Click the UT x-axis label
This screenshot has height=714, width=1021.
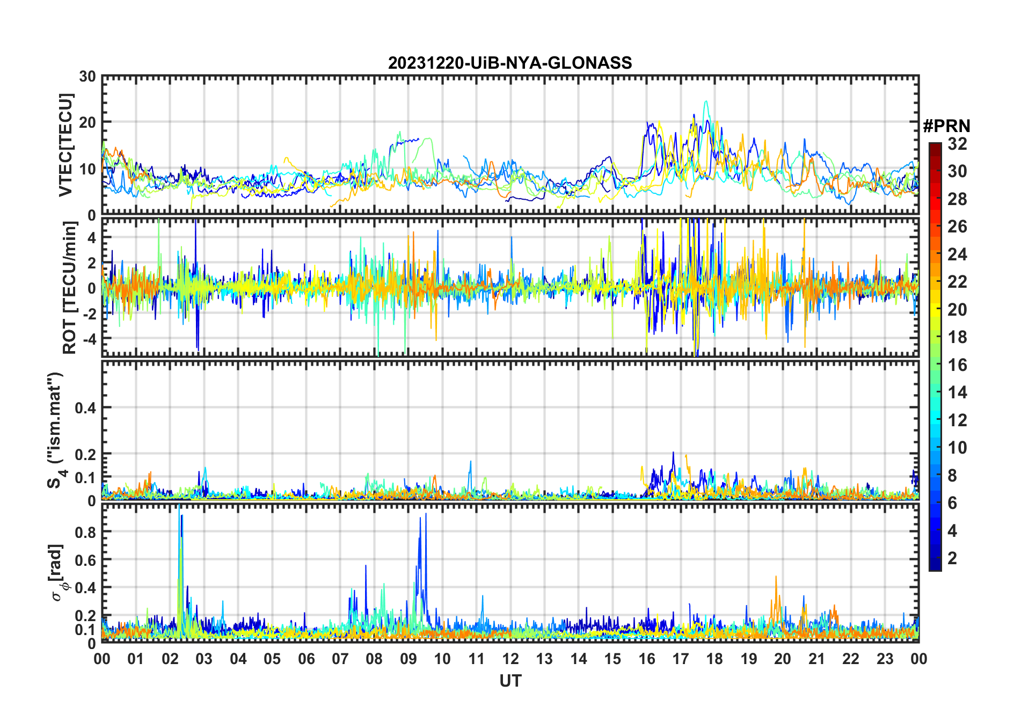[510, 681]
